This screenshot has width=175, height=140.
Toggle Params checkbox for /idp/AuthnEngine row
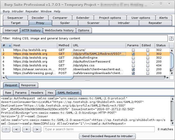click(133, 58)
